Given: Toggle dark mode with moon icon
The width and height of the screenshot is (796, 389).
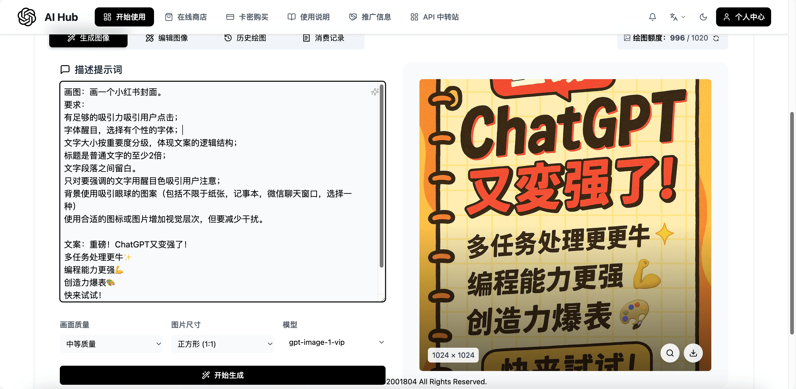Looking at the screenshot, I should coord(703,17).
